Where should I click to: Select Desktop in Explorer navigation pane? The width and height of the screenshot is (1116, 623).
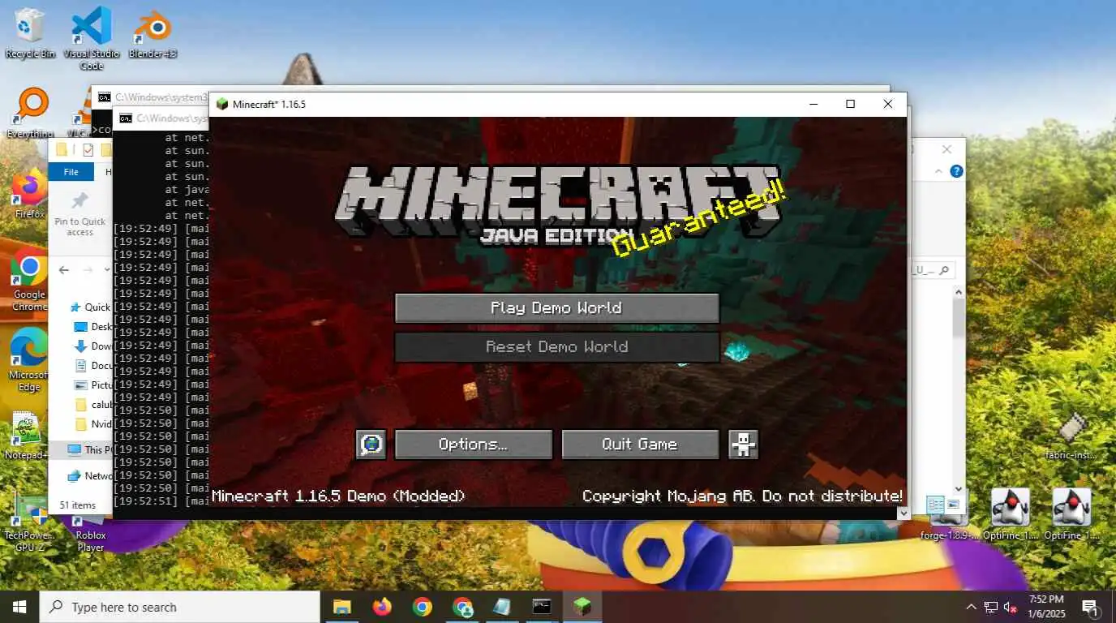pyautogui.click(x=92, y=327)
